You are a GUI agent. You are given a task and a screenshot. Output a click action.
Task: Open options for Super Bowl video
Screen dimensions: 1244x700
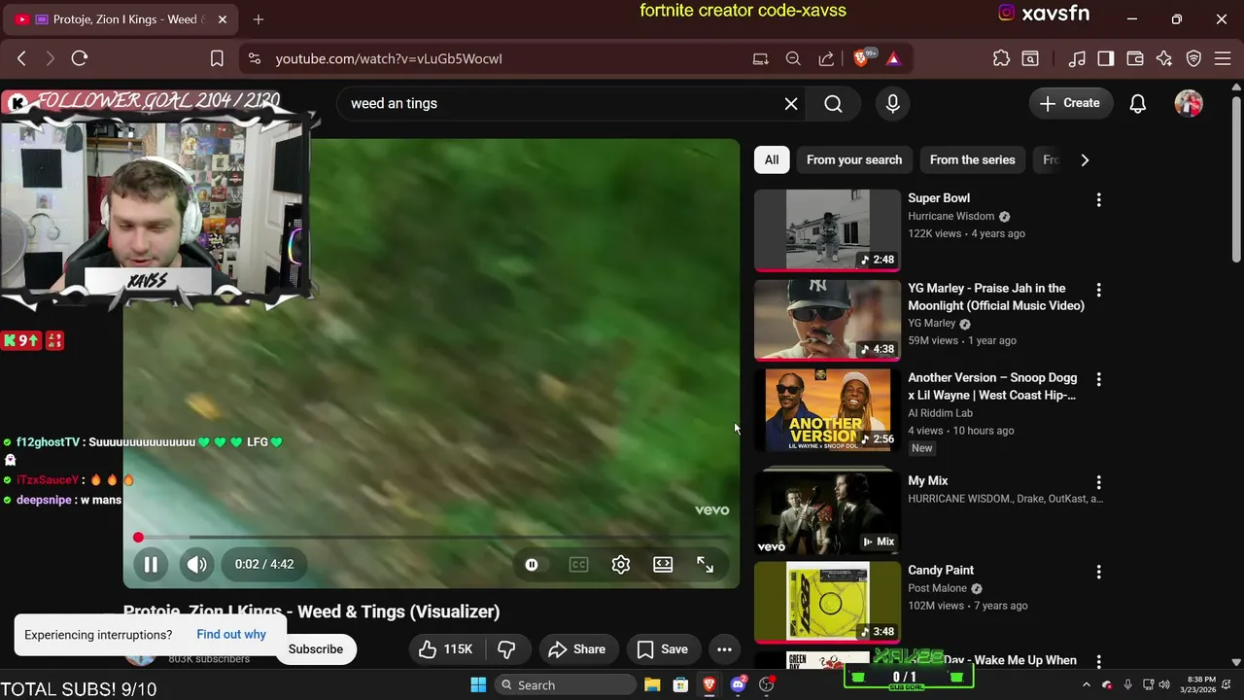[x=1099, y=199]
